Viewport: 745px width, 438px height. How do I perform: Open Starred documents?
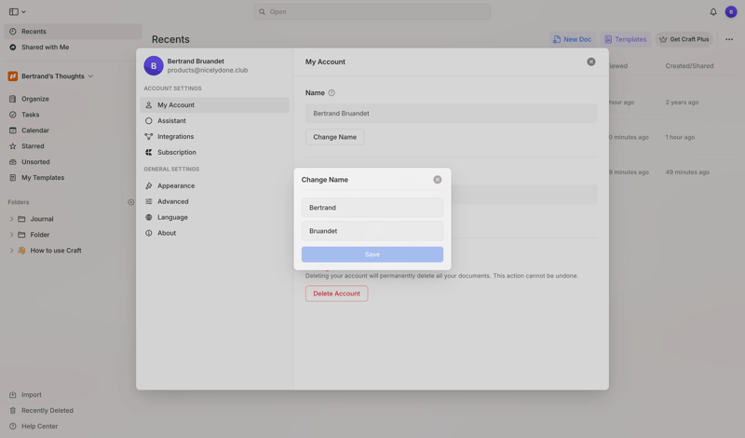(x=33, y=146)
